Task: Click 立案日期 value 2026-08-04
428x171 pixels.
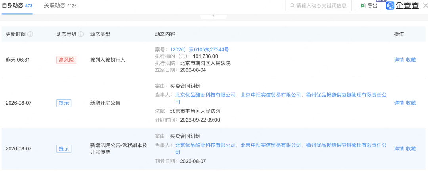Action: click(193, 70)
